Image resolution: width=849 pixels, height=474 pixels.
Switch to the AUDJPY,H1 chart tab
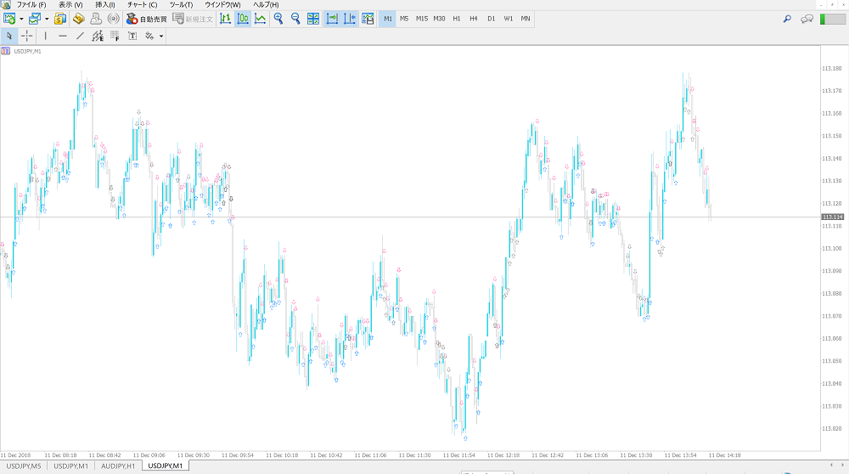point(118,466)
